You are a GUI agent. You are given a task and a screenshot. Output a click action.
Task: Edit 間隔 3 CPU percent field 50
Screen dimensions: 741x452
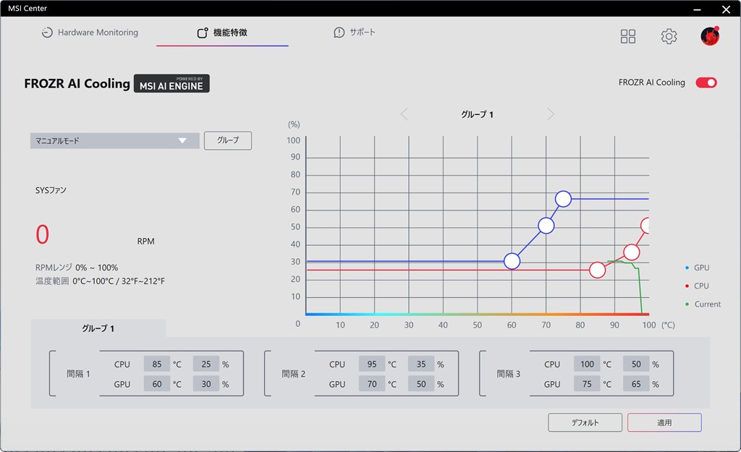[636, 364]
